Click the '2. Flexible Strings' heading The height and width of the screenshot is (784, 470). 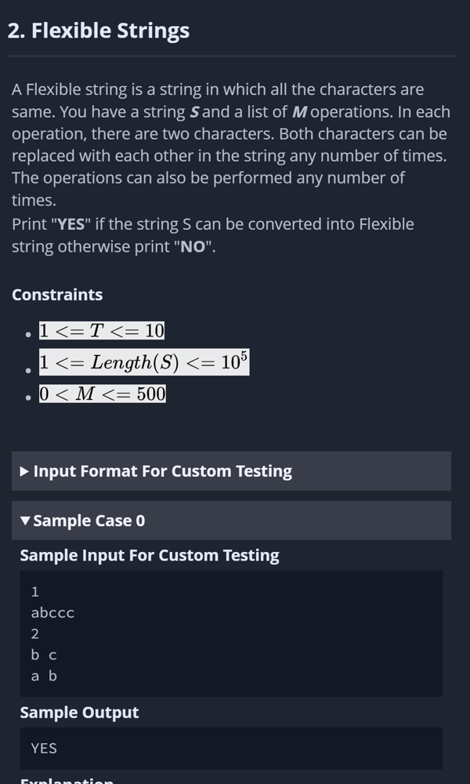(x=99, y=31)
